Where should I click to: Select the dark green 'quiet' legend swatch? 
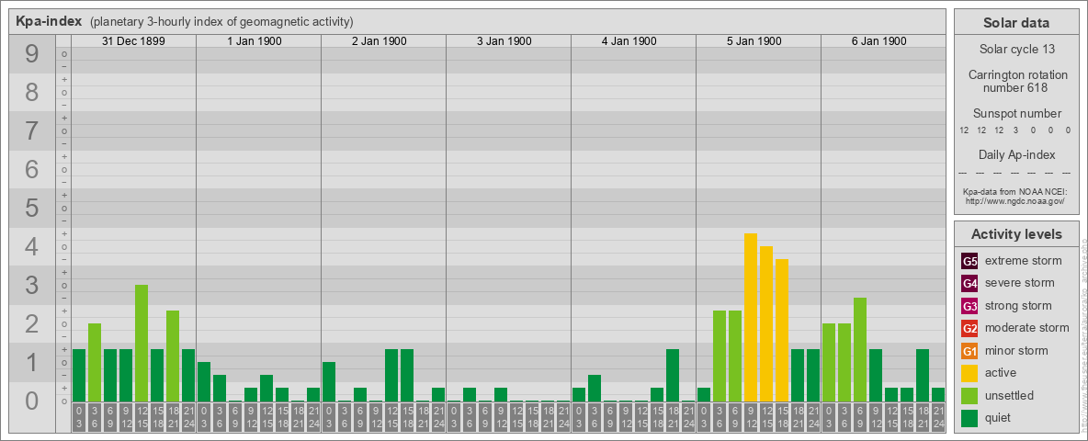point(969,417)
